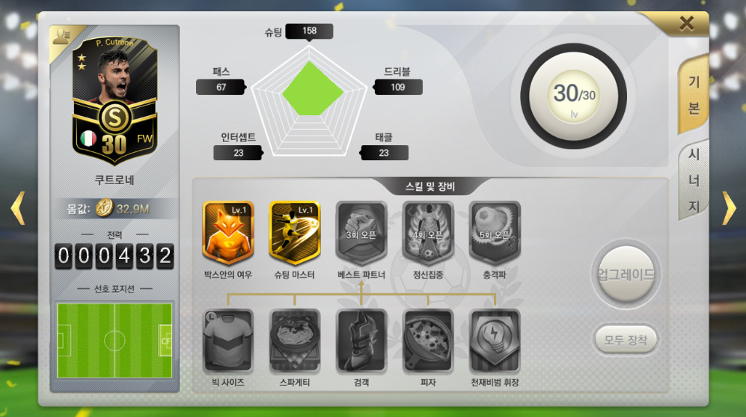Open the P. Cutrone player card

[114, 101]
